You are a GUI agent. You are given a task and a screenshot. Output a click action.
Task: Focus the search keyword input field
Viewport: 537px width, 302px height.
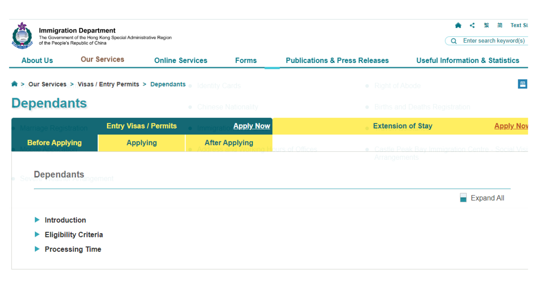[494, 41]
